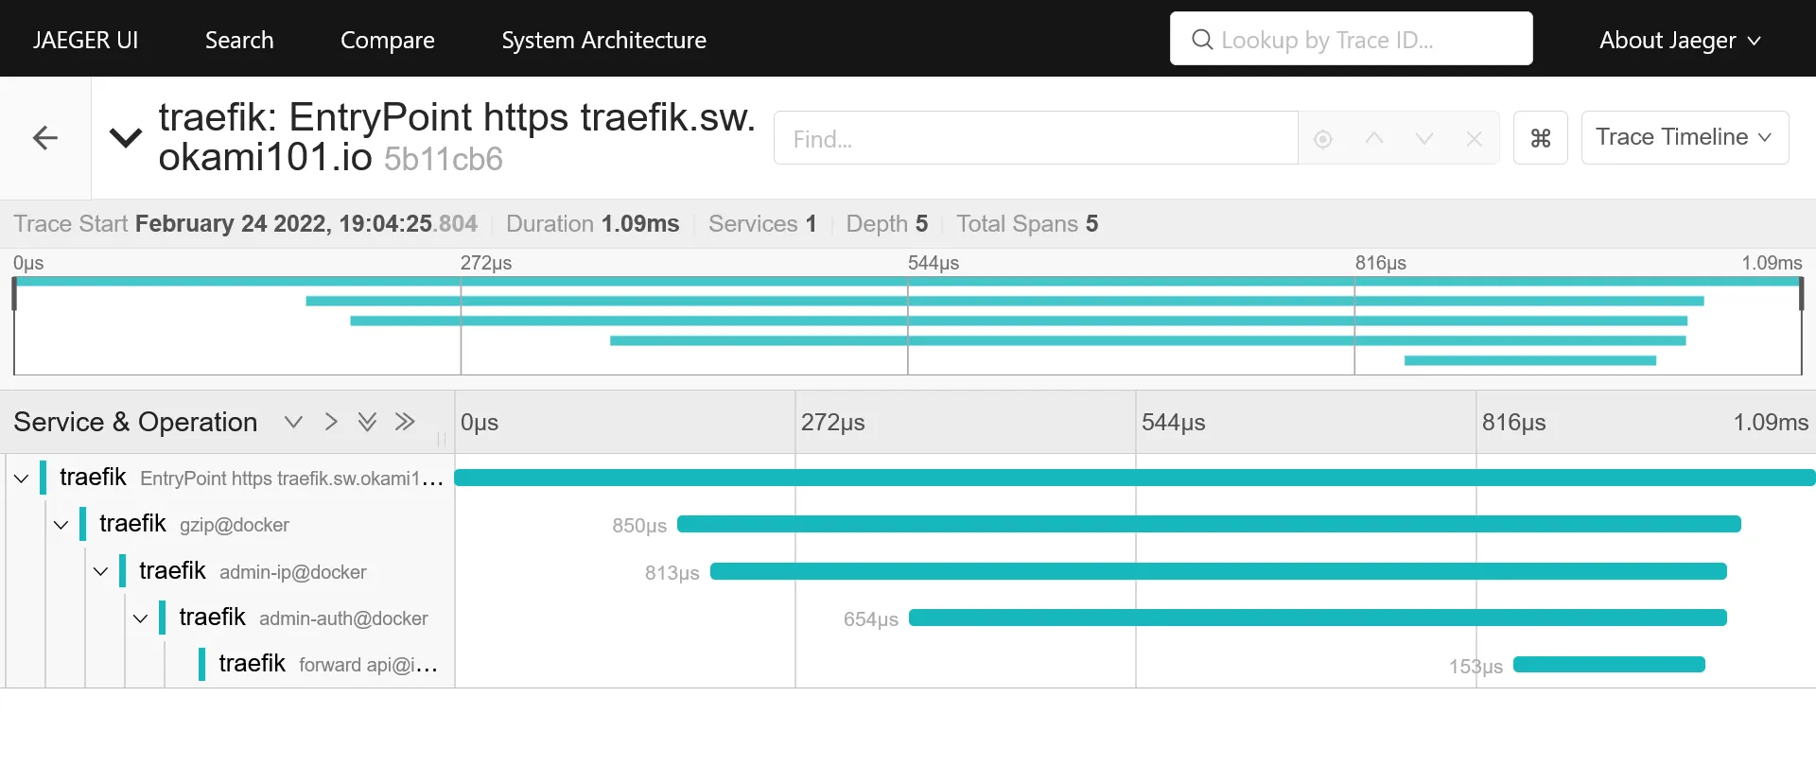Image resolution: width=1816 pixels, height=766 pixels.
Task: Collapse the admin-ip@docker span row
Action: pyautogui.click(x=101, y=571)
